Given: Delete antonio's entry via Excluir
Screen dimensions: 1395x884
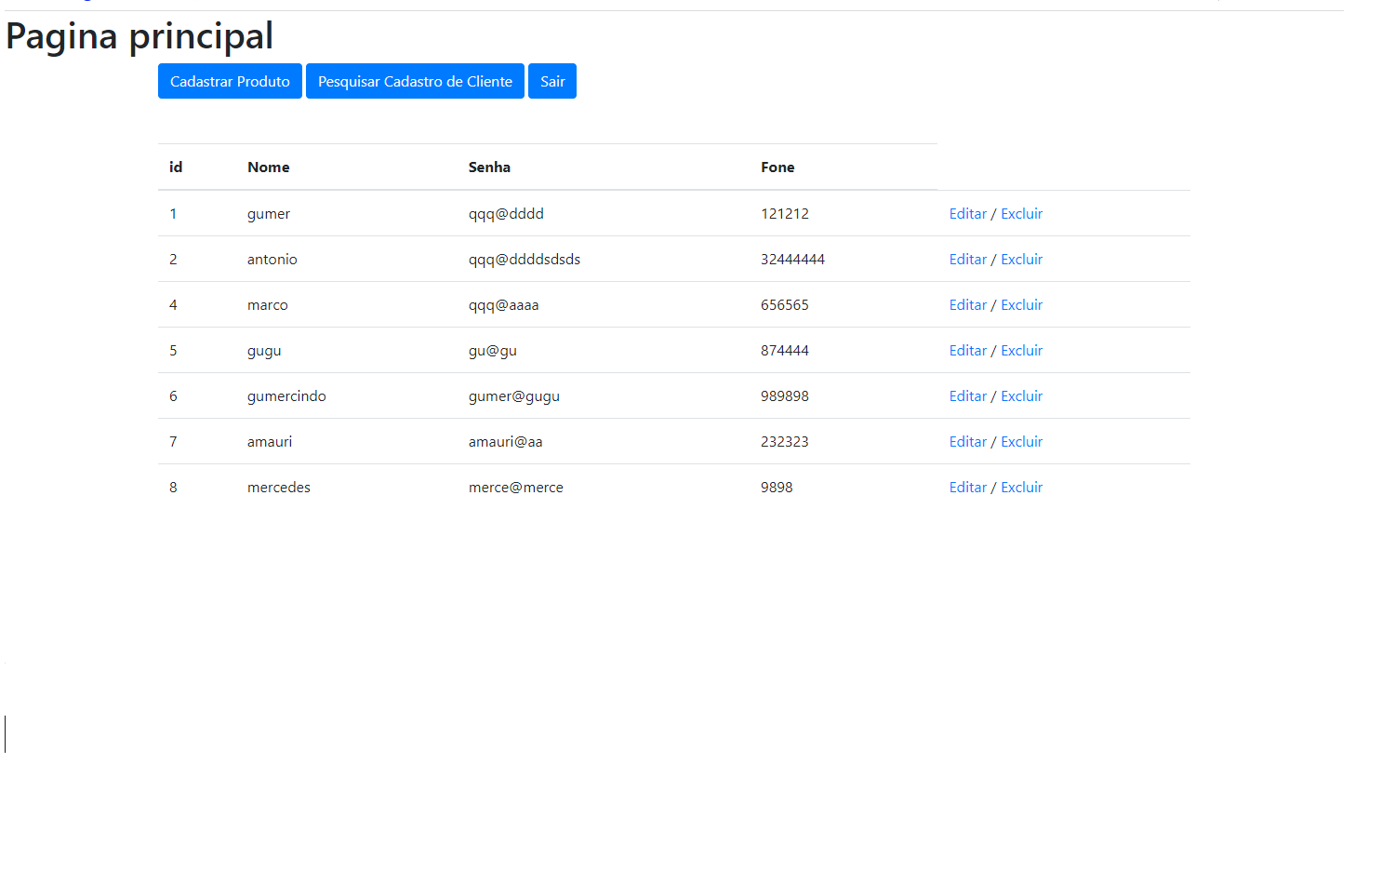Looking at the screenshot, I should point(1021,259).
